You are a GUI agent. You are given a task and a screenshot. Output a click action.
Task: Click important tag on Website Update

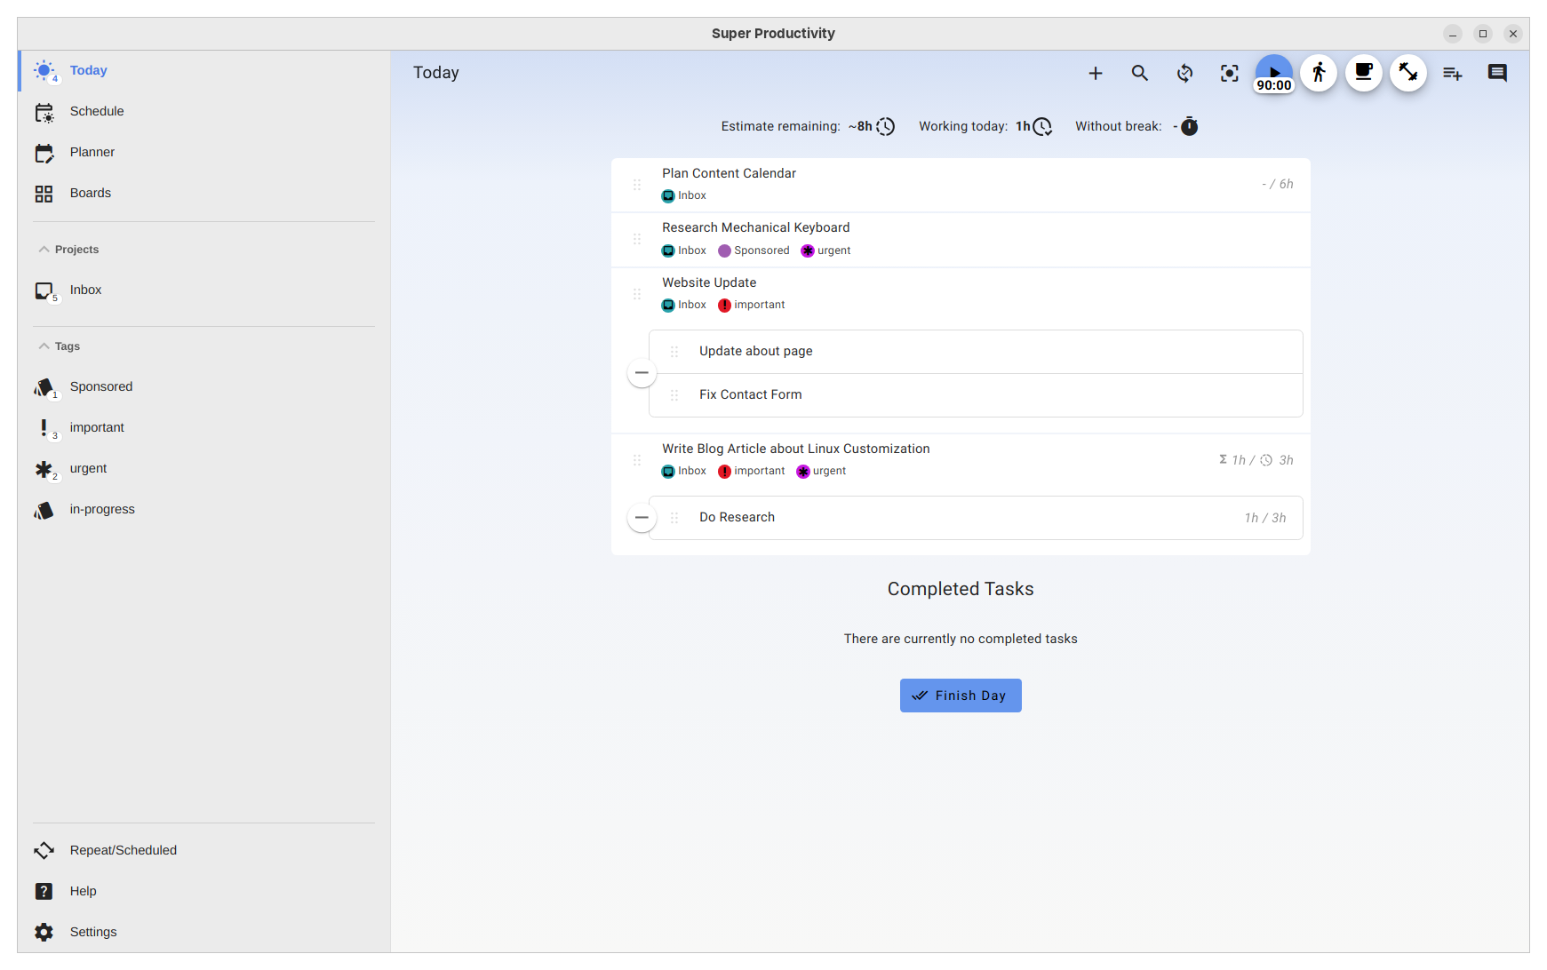(x=751, y=306)
